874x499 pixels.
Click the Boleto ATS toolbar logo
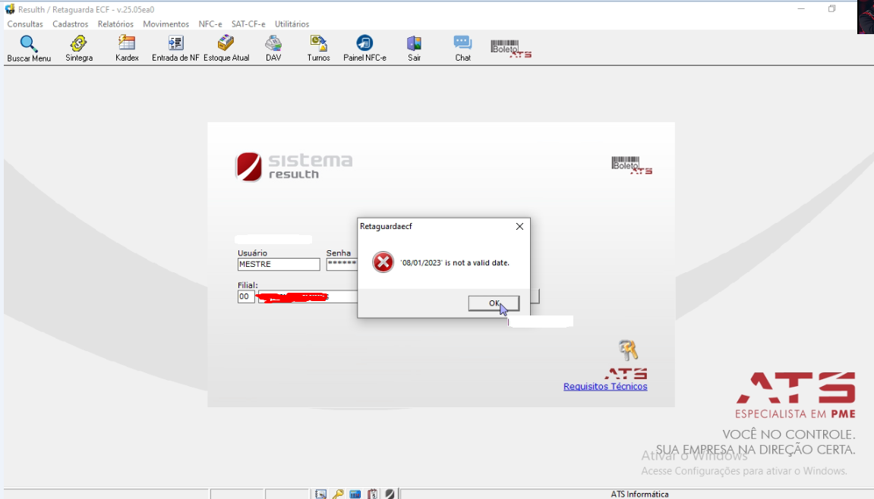(511, 49)
